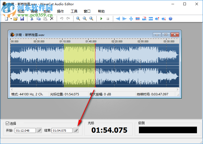The height and width of the screenshot is (144, 203).
Task: Open help via the blue question mark
Action: tap(170, 19)
